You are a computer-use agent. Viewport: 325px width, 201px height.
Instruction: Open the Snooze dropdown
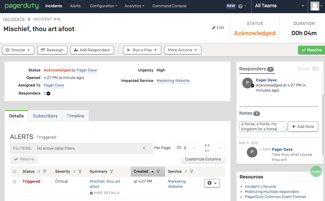coord(18,50)
